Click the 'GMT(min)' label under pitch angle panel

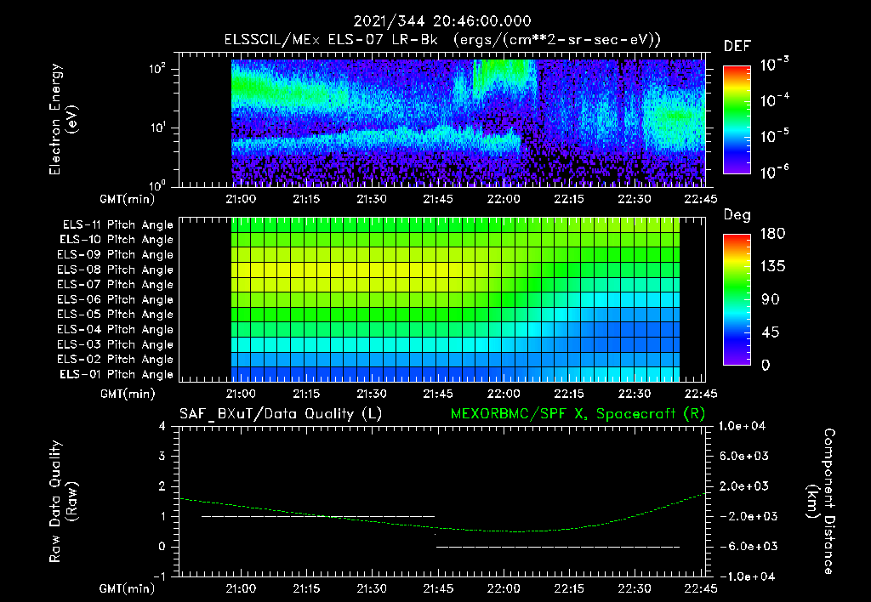click(128, 395)
